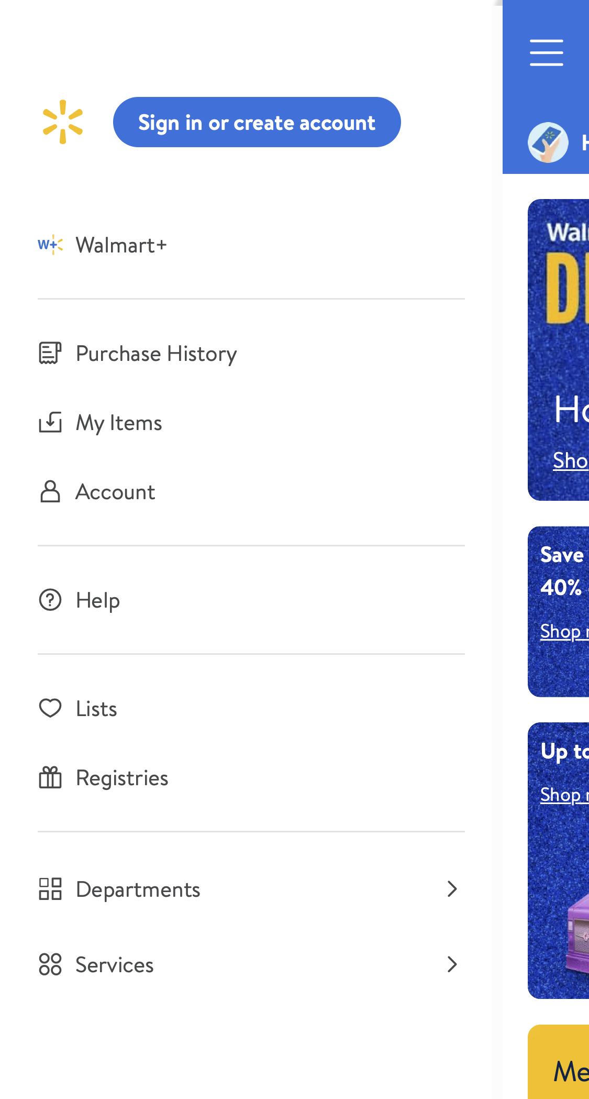The width and height of the screenshot is (589, 1099).
Task: Click the Help question mark icon
Action: pos(50,600)
